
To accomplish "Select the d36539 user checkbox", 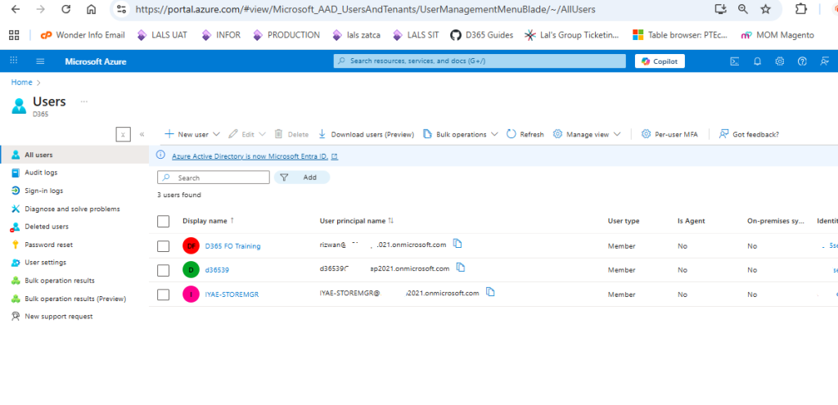I will [x=163, y=270].
